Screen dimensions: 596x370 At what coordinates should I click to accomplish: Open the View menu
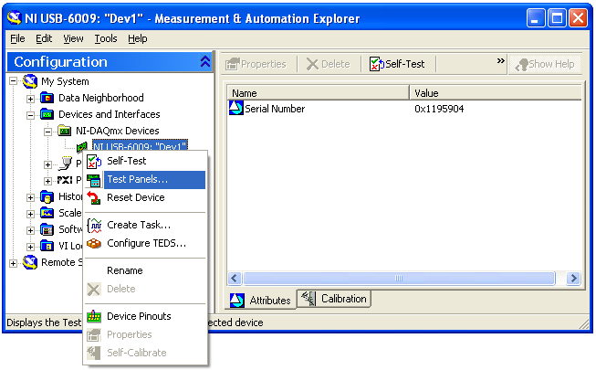point(73,38)
